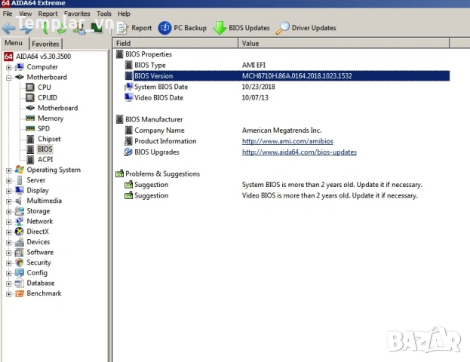Click the Config icon in tree

20,273
